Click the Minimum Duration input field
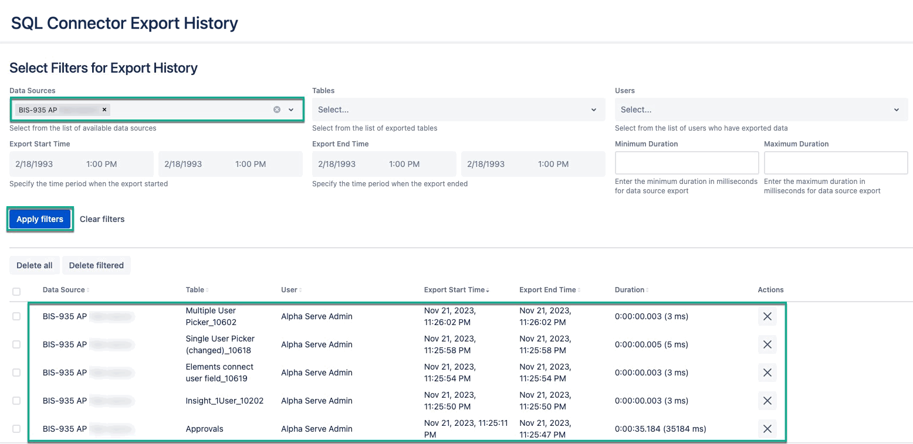913x444 pixels. [686, 162]
